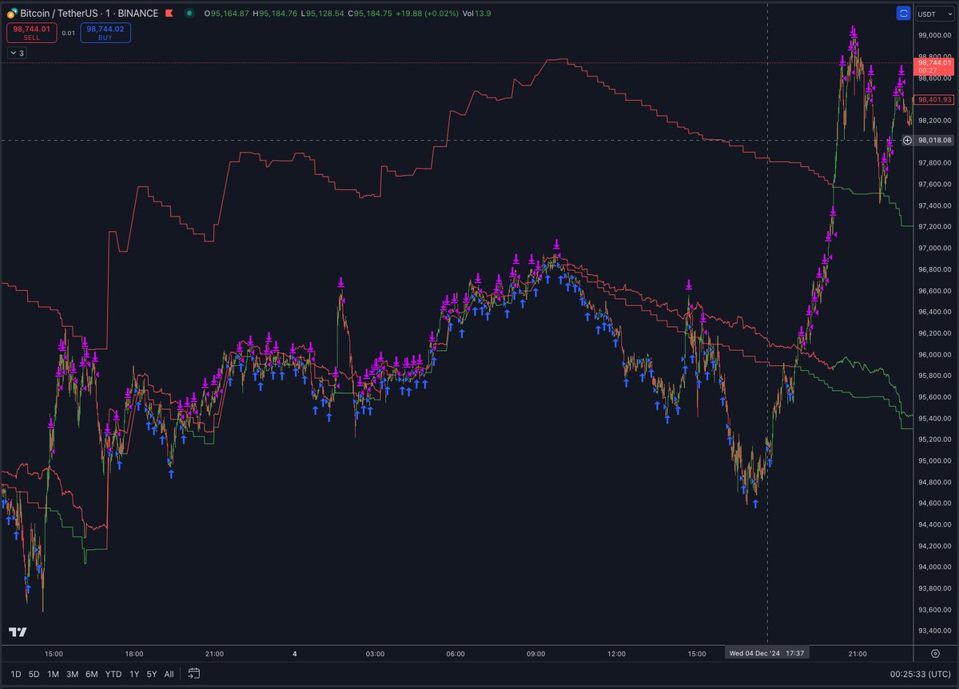
Task: Click the SELL 98,744.01 button
Action: 31,33
